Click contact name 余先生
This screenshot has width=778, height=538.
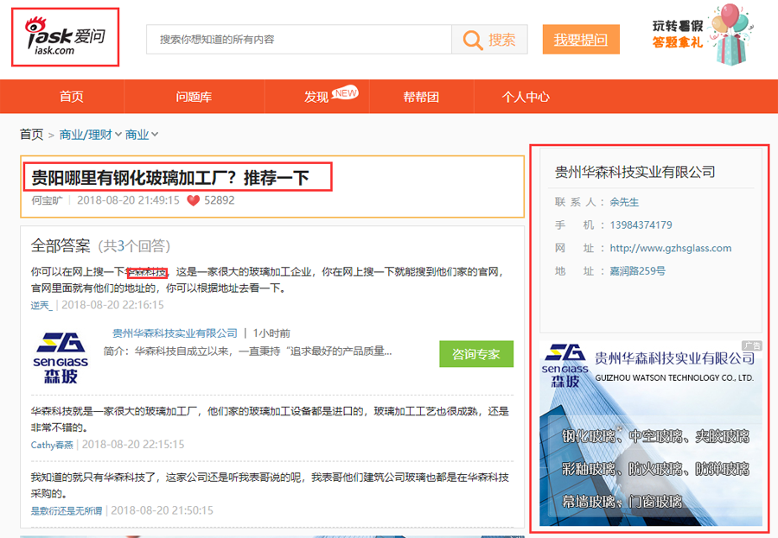(x=624, y=202)
